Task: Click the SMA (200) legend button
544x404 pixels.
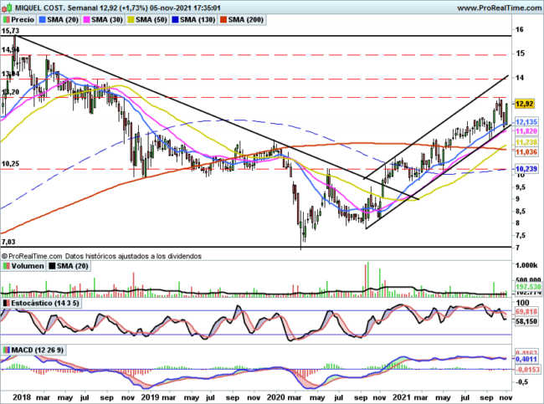Action: [242, 20]
